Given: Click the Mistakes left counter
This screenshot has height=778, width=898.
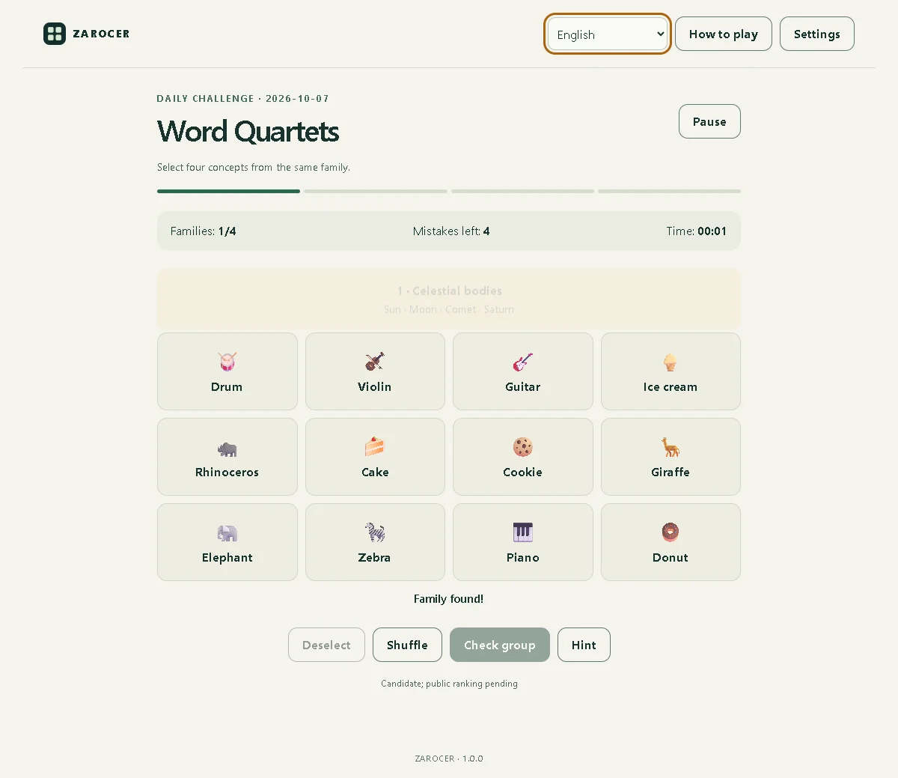Looking at the screenshot, I should pos(451,231).
